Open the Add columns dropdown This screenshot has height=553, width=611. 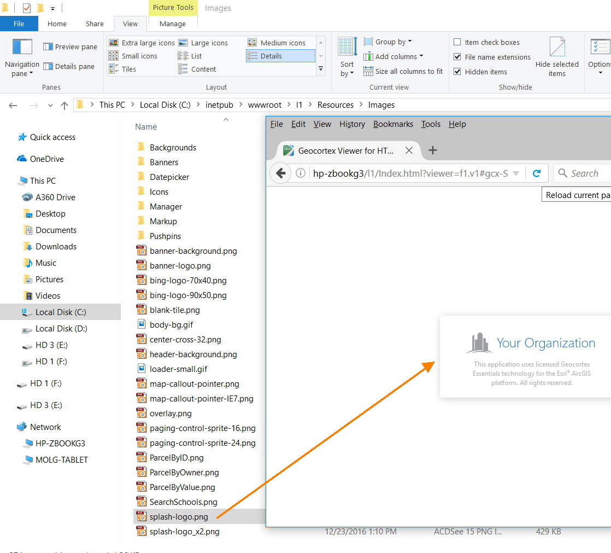393,56
